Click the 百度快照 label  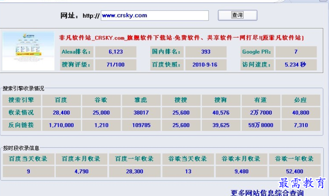167,65
